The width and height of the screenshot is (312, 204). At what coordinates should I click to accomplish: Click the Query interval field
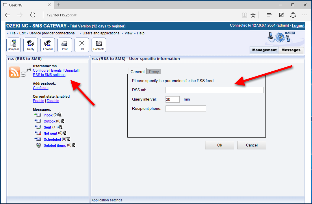pyautogui.click(x=172, y=99)
